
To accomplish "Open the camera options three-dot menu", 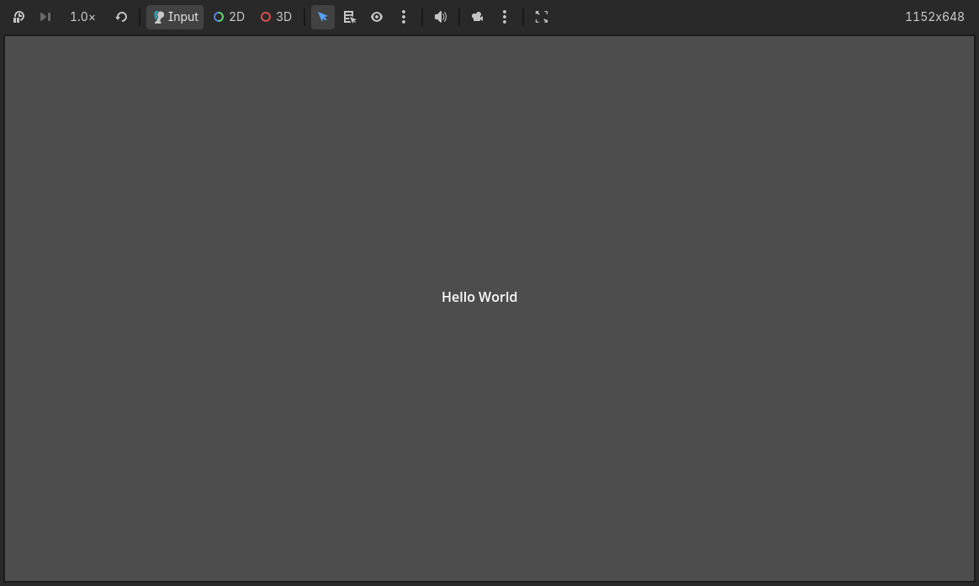I will pos(505,17).
